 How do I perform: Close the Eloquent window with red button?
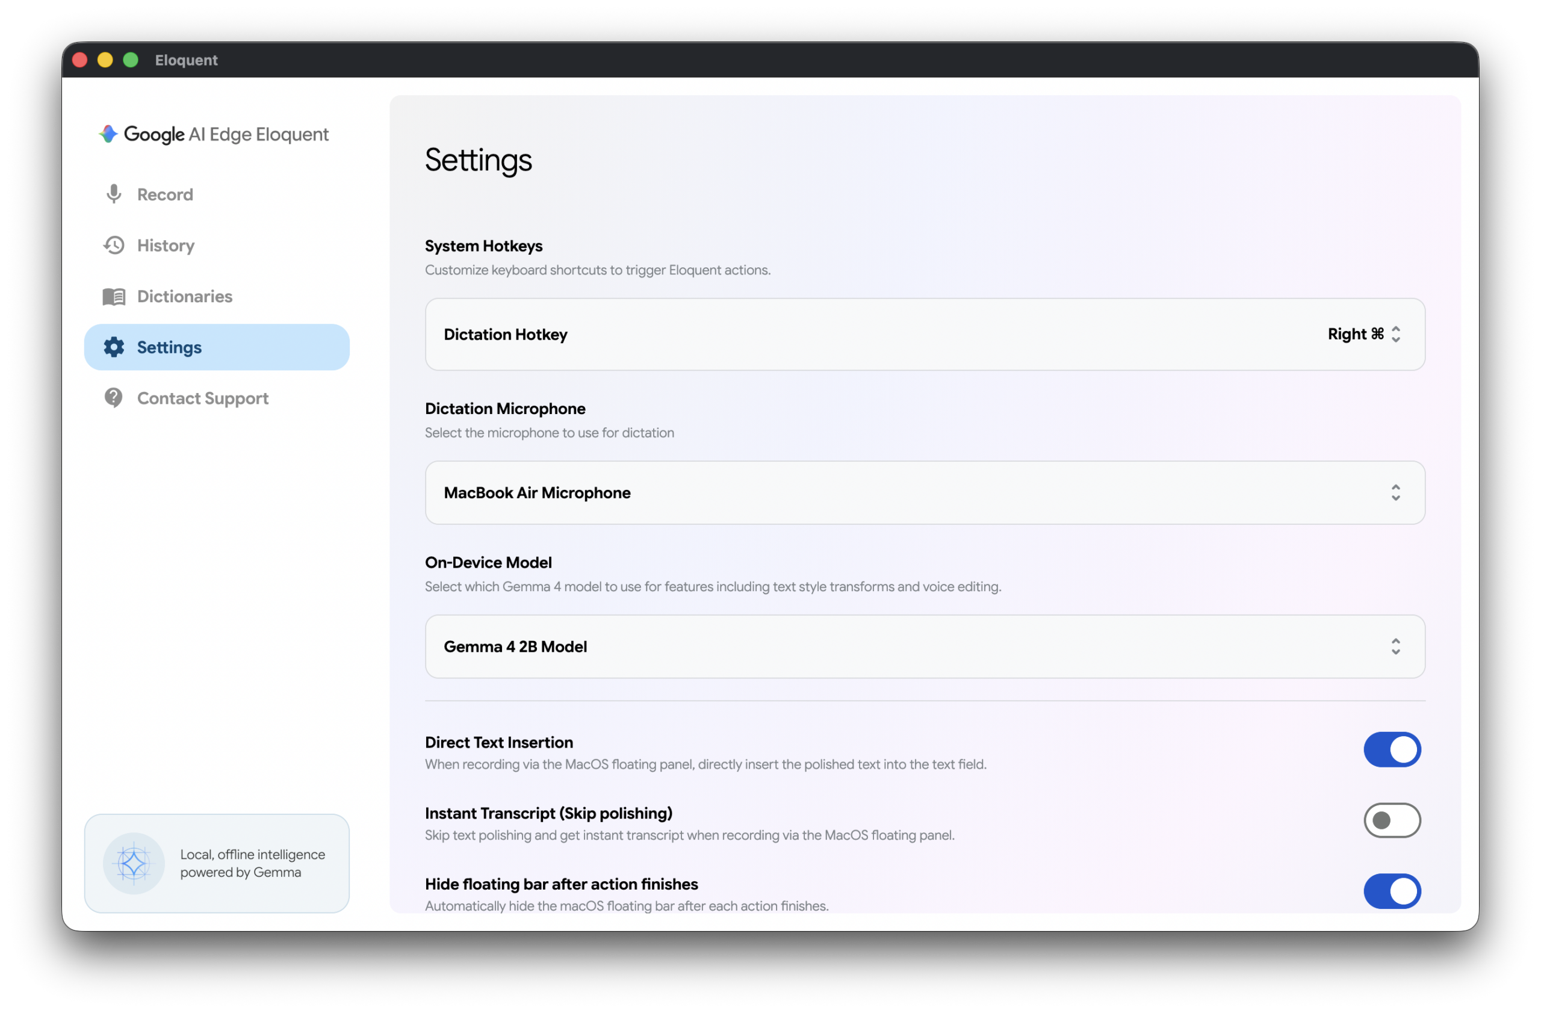point(80,60)
